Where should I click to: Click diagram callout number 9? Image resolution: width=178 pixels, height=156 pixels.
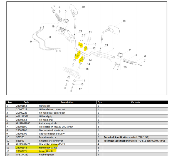tap(31, 42)
